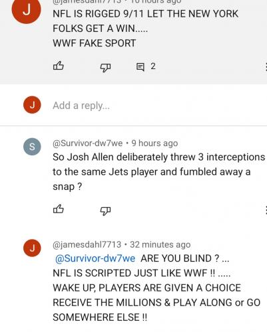Click the J avatar beside Add a reply
The image size is (267, 332).
(x=32, y=105)
